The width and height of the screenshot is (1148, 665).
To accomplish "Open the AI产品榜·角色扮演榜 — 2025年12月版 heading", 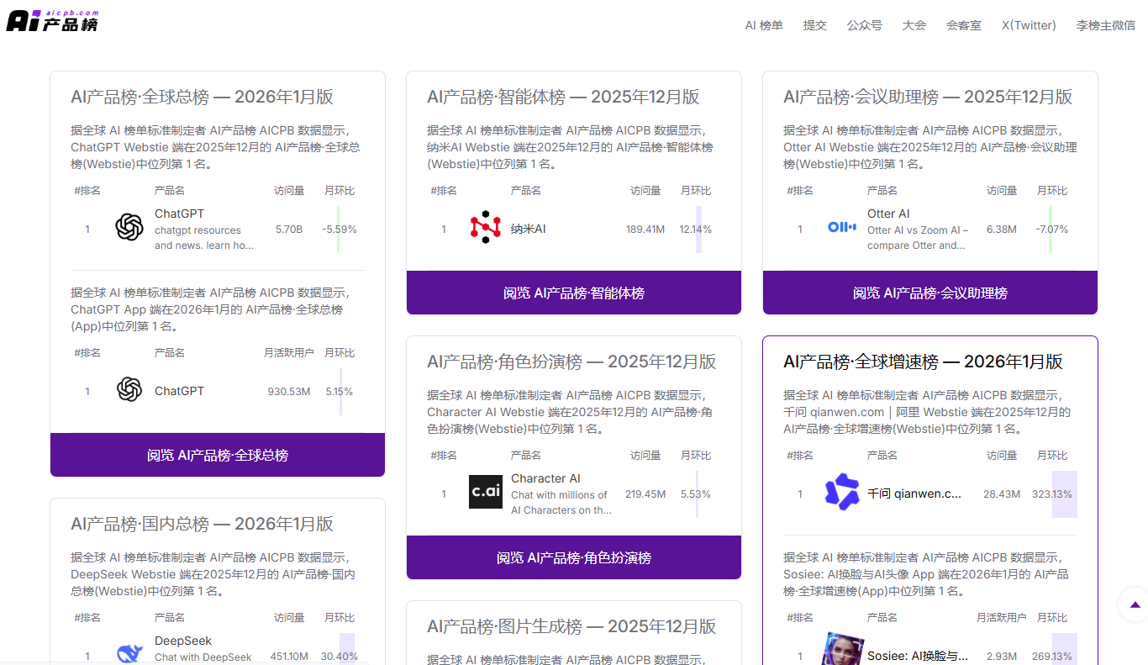I will 571,362.
